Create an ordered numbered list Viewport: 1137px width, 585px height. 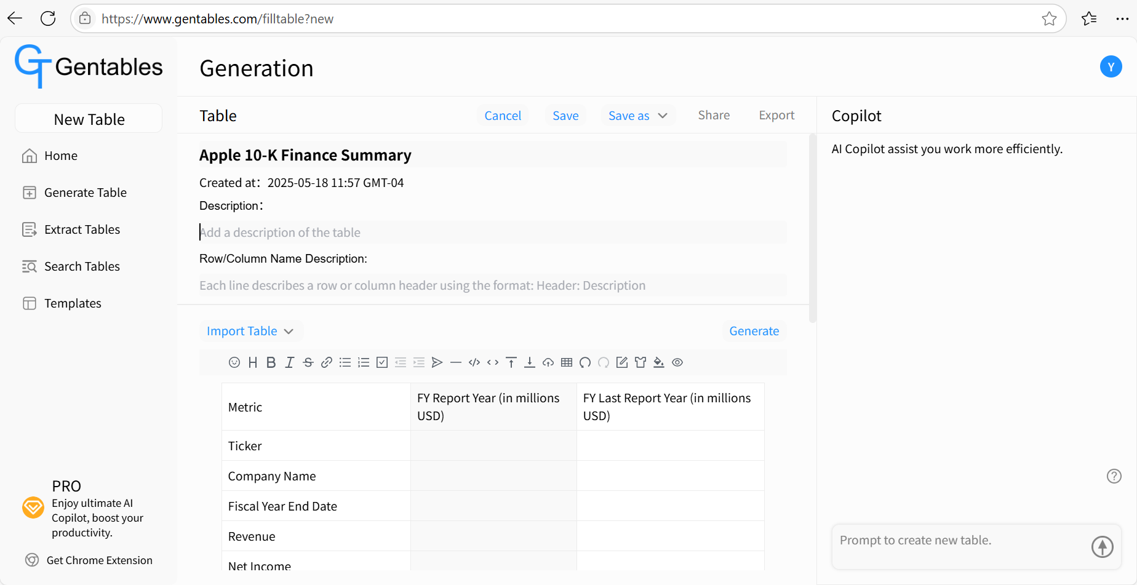point(364,362)
